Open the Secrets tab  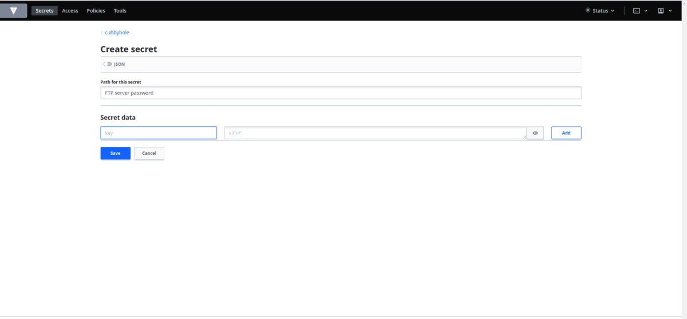[x=45, y=10]
